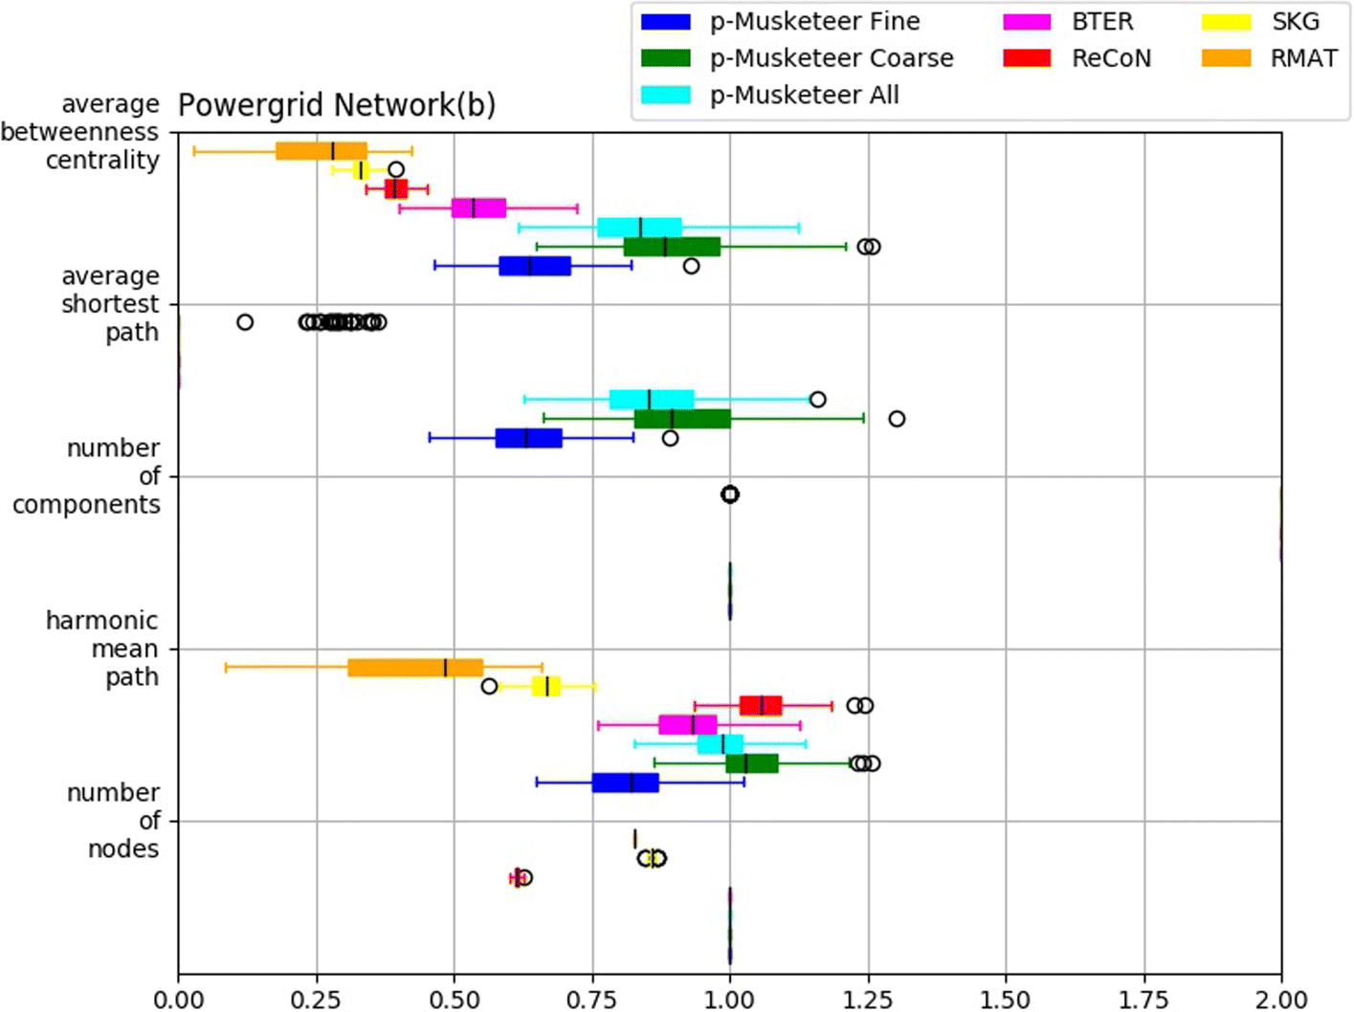This screenshot has width=1354, height=1012.
Task: Click the 'number of nodes' axis label
Action: pos(113,821)
